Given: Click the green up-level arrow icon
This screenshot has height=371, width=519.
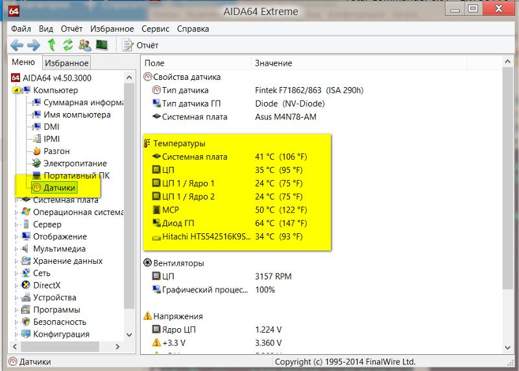Looking at the screenshot, I should point(51,45).
